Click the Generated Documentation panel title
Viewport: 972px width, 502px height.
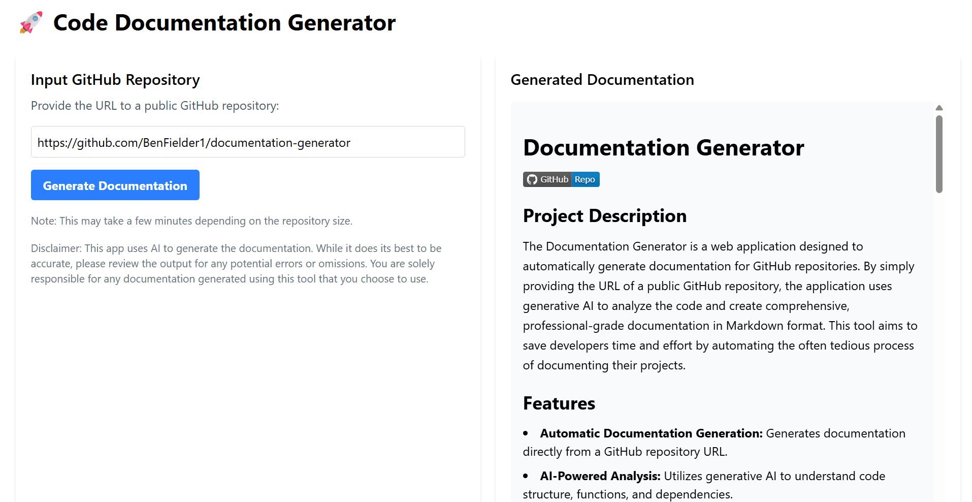point(602,80)
